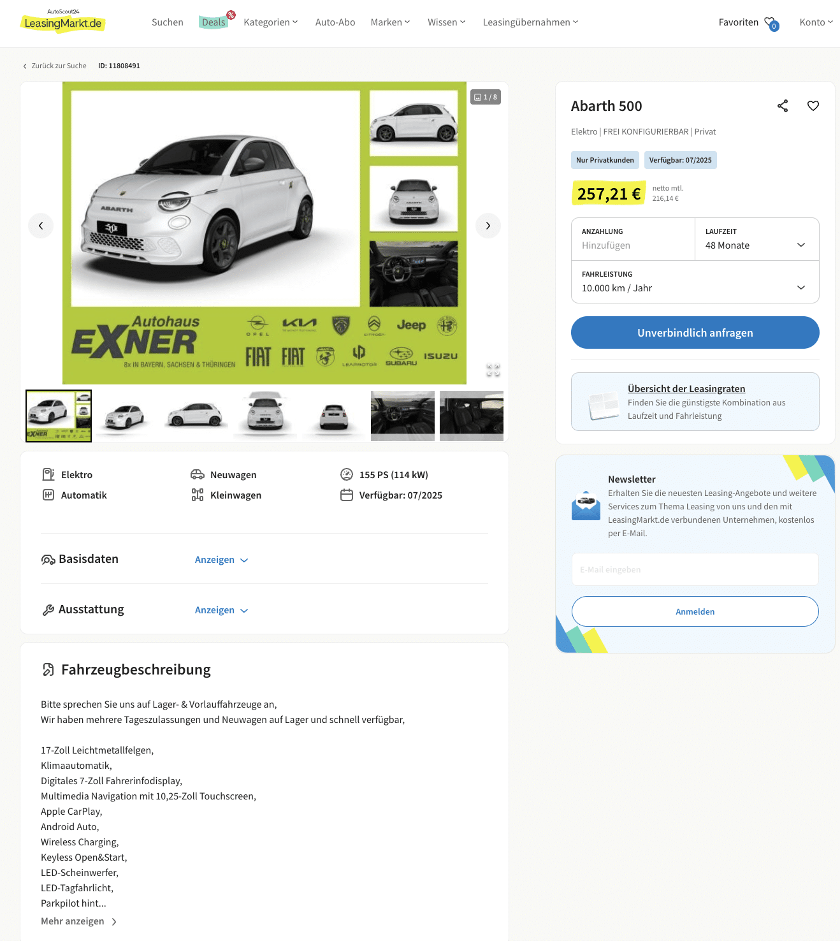Screen dimensions: 840x941
Task: Open Übersicht der Leasingraten link
Action: 686,389
